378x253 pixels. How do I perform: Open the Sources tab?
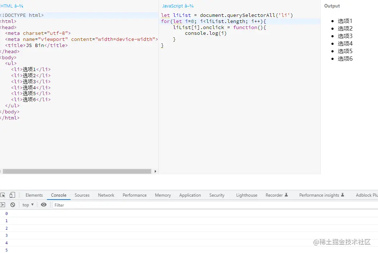point(82,195)
